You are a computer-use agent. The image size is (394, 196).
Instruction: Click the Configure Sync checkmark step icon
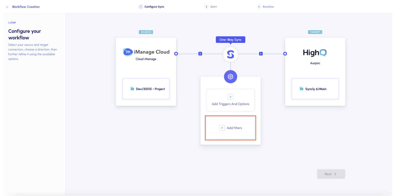point(141,7)
